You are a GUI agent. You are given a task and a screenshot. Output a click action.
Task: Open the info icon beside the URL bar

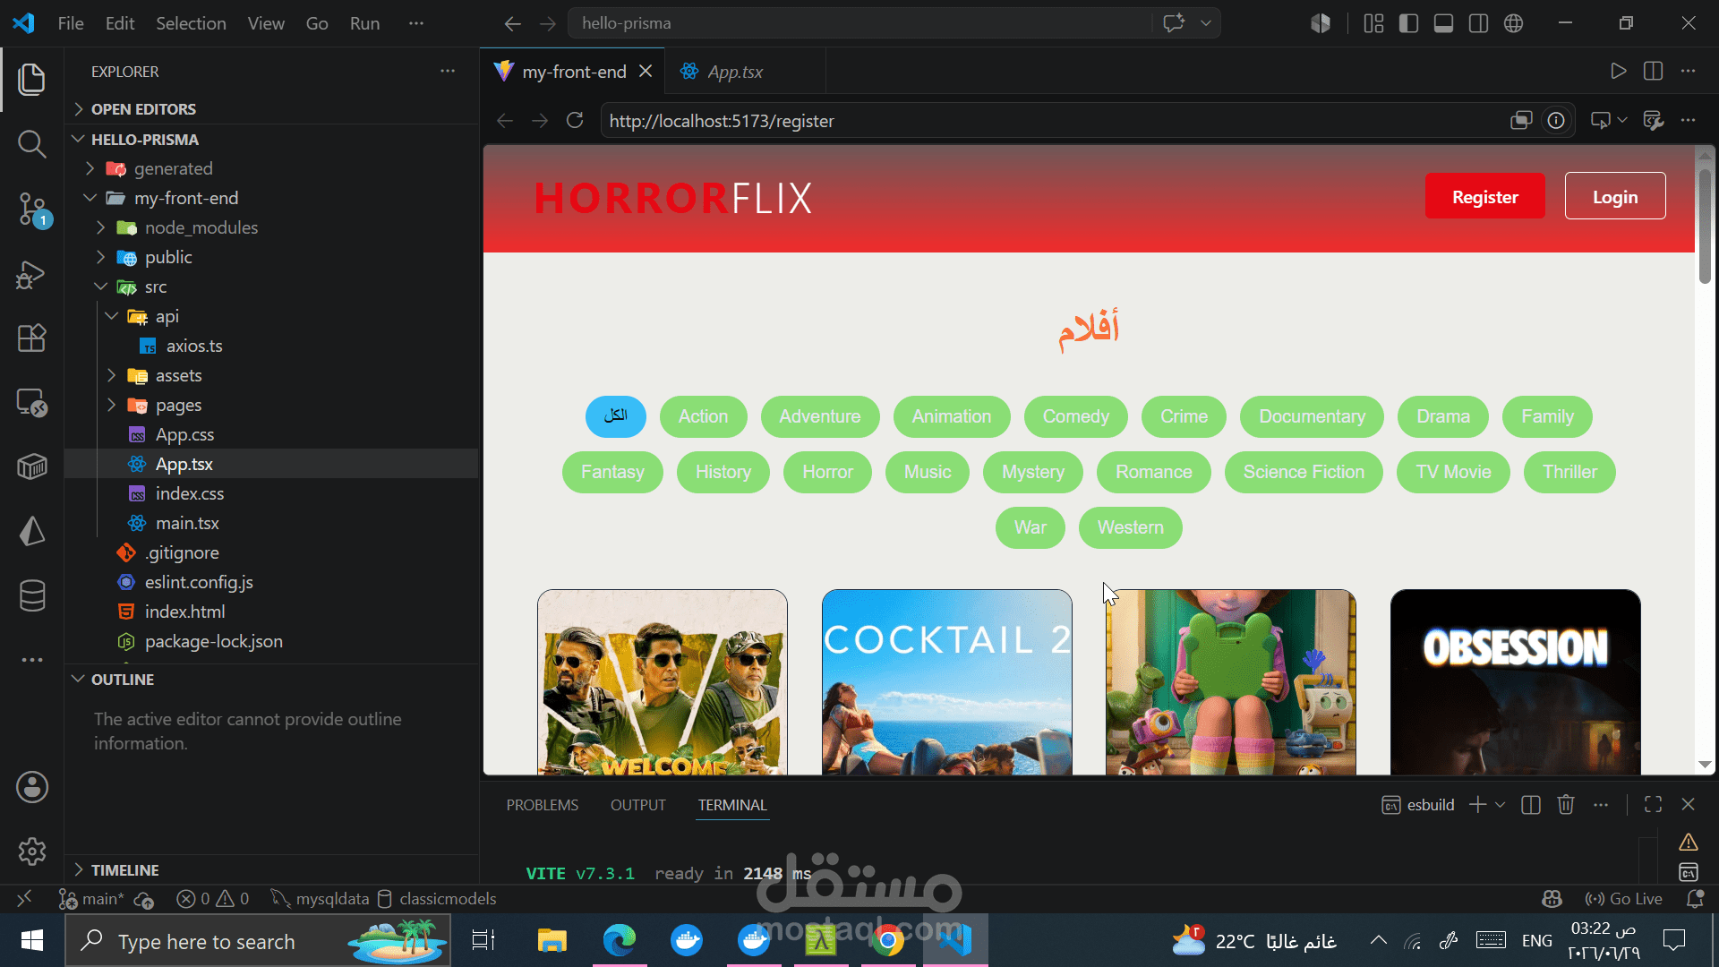pos(1556,120)
